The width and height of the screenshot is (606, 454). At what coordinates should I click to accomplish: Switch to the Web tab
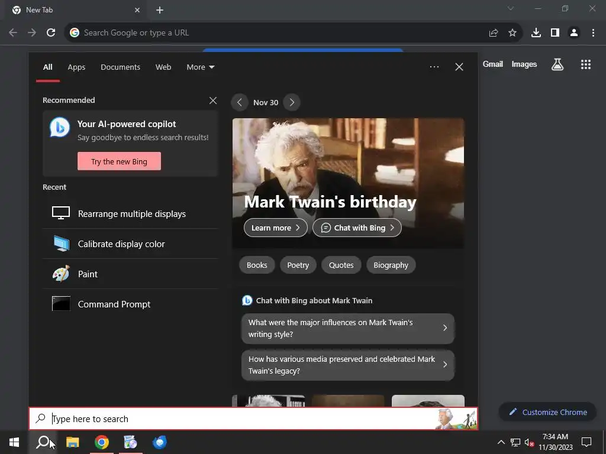(163, 67)
